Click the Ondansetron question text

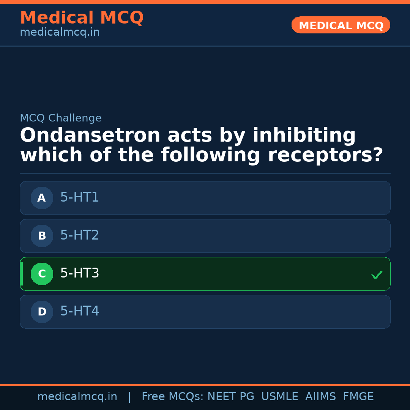(201, 145)
